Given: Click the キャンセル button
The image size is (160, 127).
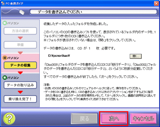Looking at the screenshot, I should (x=143, y=119).
